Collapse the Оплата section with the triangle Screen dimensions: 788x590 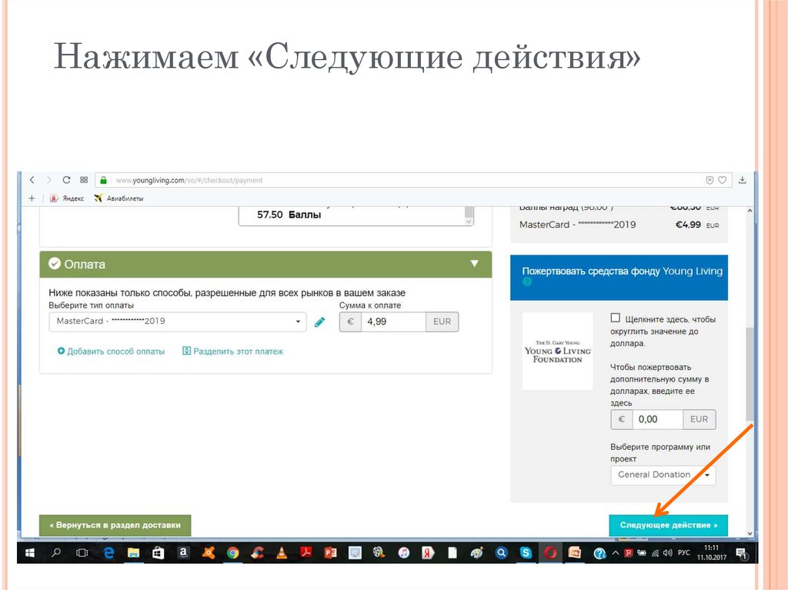click(474, 264)
